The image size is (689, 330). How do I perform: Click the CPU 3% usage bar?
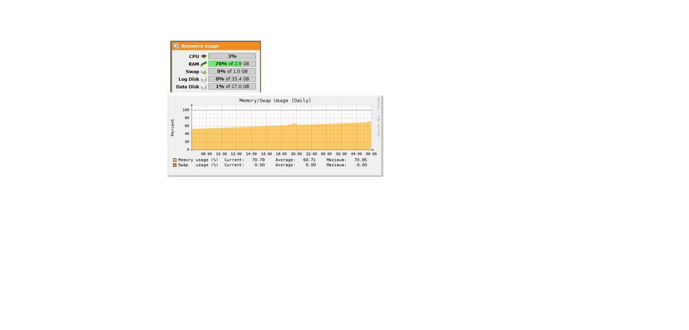point(232,57)
